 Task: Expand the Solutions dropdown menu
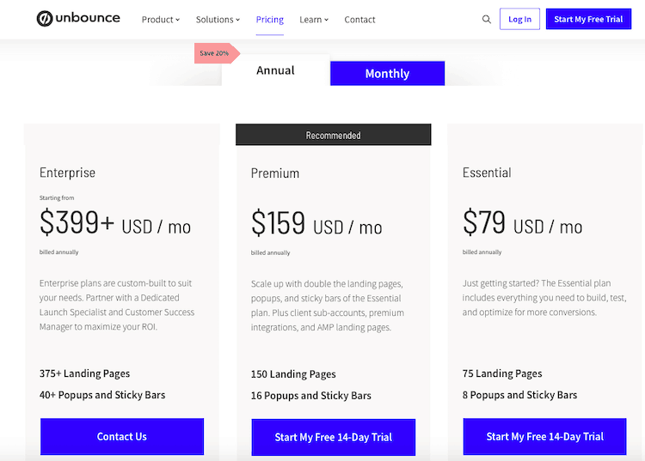[x=218, y=20]
